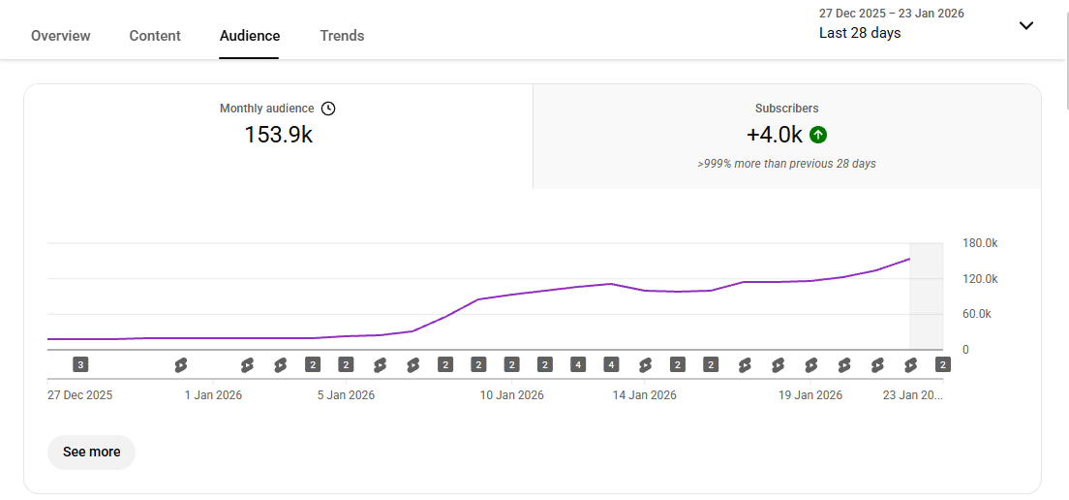The width and height of the screenshot is (1069, 500).
Task: Switch to the Overview tab
Action: click(x=60, y=36)
